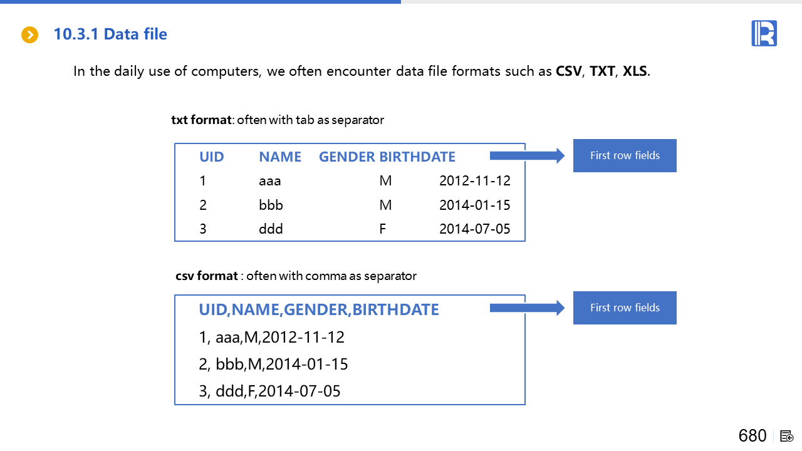802x451 pixels.
Task: Click the UID,NAME,GENDER,BIRTHDATE csv header line
Action: coord(318,309)
